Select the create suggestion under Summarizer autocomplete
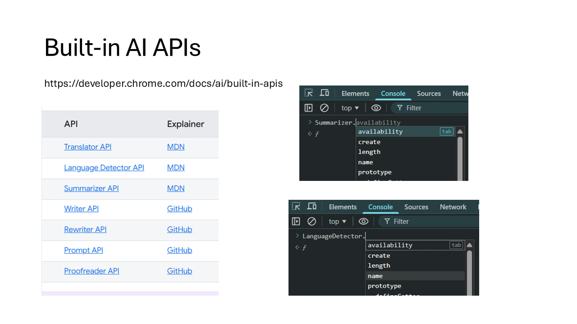577x324 pixels. [x=369, y=142]
